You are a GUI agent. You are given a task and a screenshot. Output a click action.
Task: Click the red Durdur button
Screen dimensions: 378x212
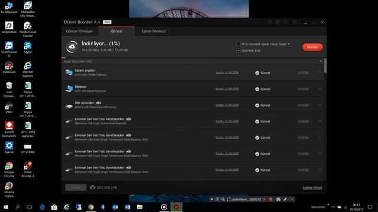pos(312,47)
